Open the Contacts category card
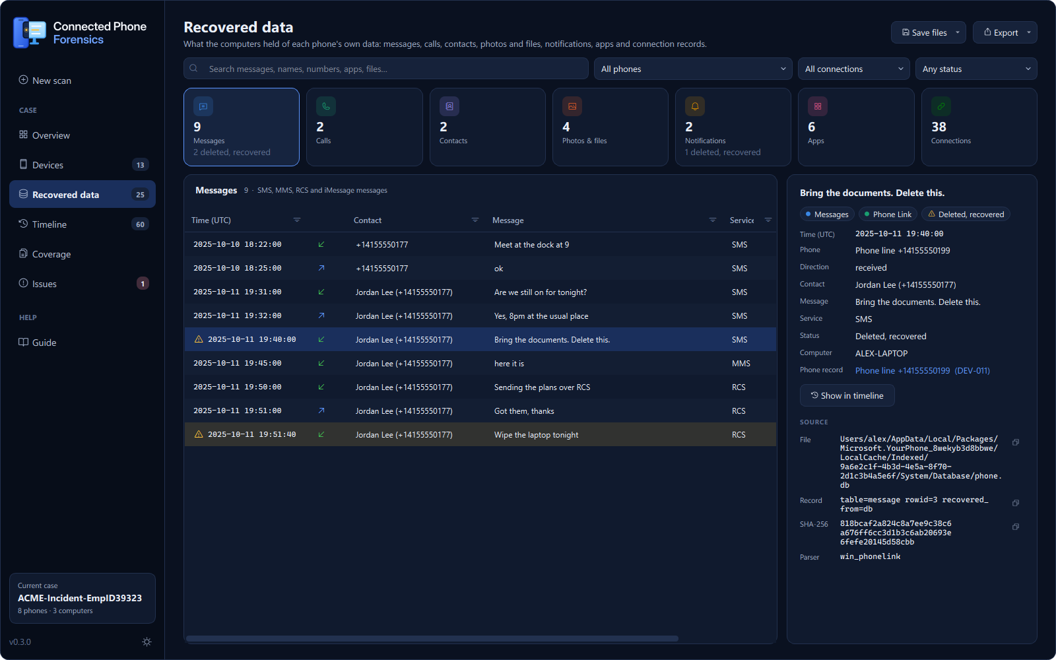1056x660 pixels. [488, 127]
